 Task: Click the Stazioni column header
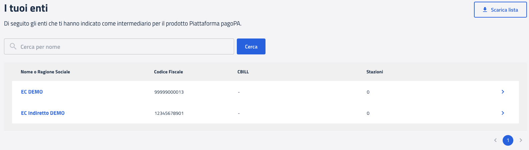click(375, 72)
